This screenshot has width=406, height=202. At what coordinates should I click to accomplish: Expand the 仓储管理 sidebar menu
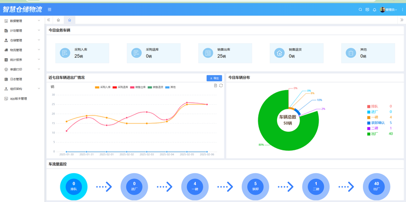click(x=22, y=41)
